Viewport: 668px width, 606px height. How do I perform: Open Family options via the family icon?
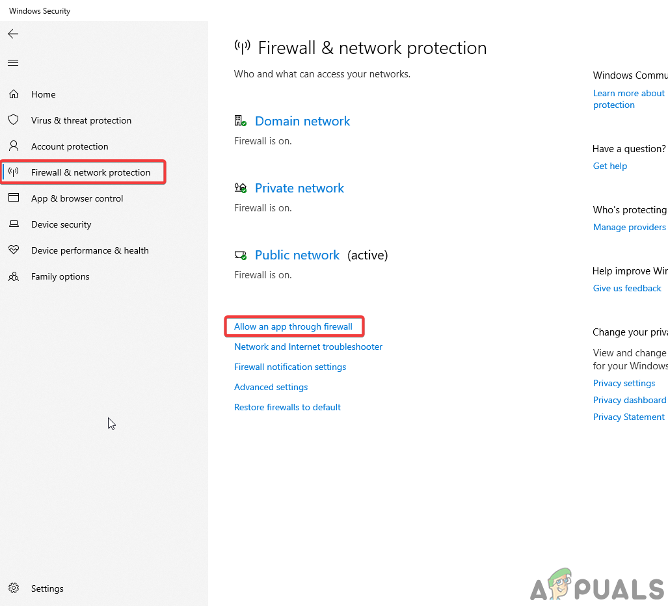(x=14, y=276)
